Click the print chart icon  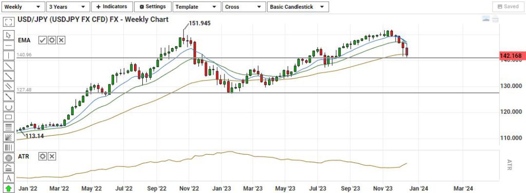pyautogui.click(x=496, y=19)
